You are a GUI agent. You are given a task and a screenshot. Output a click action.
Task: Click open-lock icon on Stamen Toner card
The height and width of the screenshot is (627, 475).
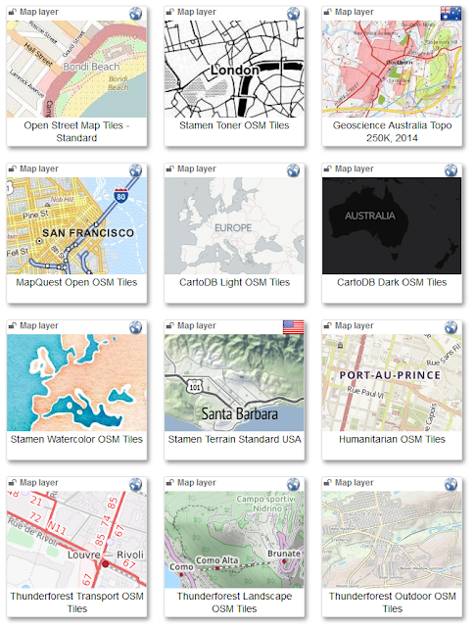click(x=170, y=12)
